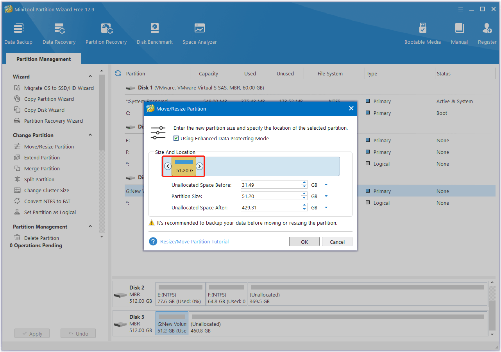This screenshot has height=352, width=501.
Task: Launch Partition Recovery from the toolbar
Action: click(106, 33)
